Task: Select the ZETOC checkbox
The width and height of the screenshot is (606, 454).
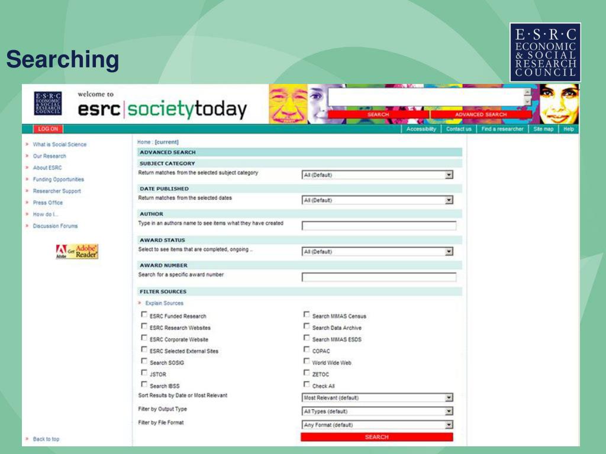Action: click(307, 372)
